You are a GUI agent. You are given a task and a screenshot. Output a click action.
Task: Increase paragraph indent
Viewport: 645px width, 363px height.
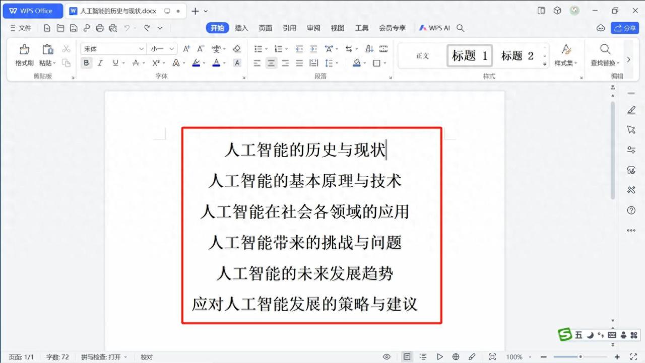(x=313, y=49)
